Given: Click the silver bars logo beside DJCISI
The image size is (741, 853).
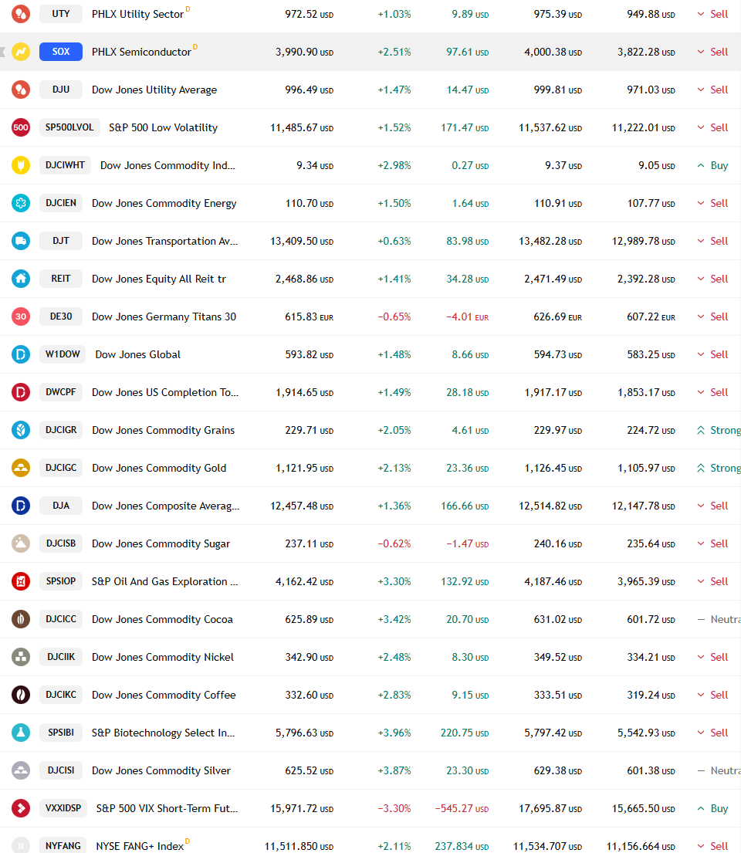Looking at the screenshot, I should click(21, 770).
